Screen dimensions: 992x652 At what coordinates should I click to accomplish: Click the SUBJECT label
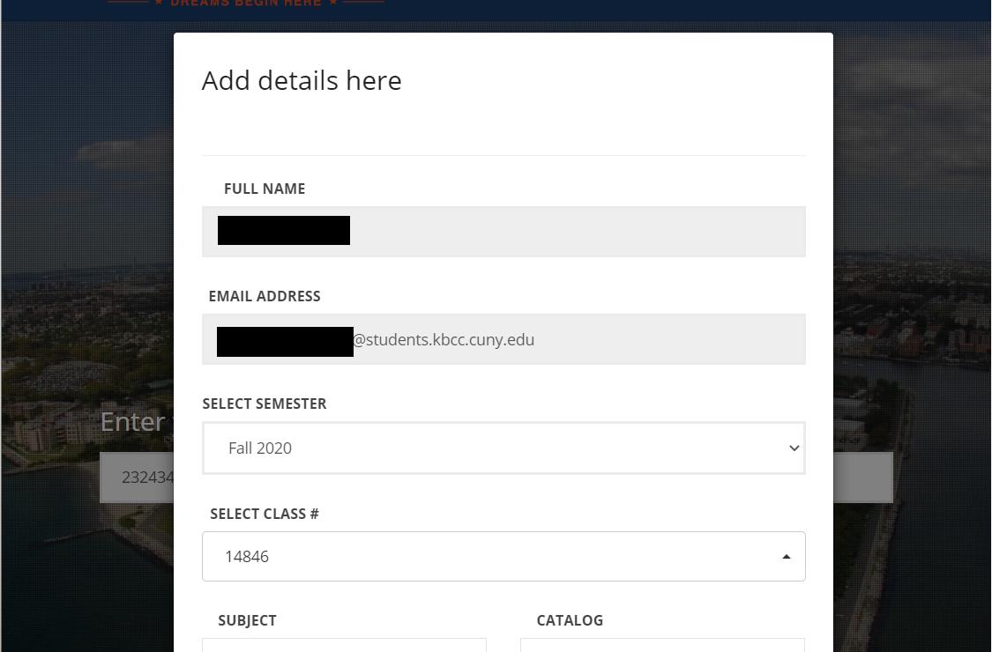[247, 620]
